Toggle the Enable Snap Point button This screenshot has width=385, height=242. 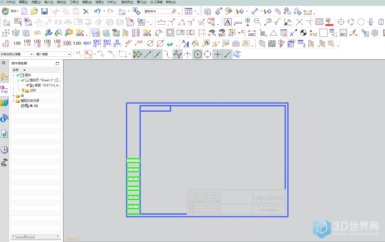tap(138, 54)
